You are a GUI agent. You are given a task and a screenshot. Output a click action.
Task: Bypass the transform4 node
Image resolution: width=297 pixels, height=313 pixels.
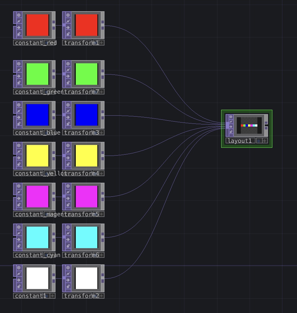pos(68,158)
